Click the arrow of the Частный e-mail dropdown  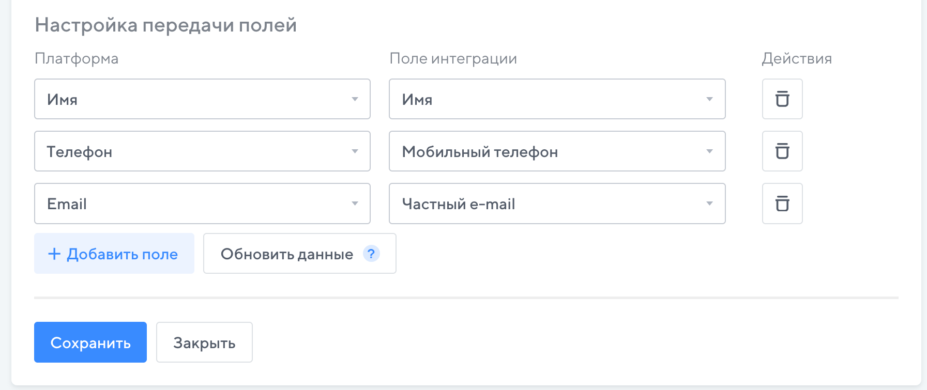[709, 204]
